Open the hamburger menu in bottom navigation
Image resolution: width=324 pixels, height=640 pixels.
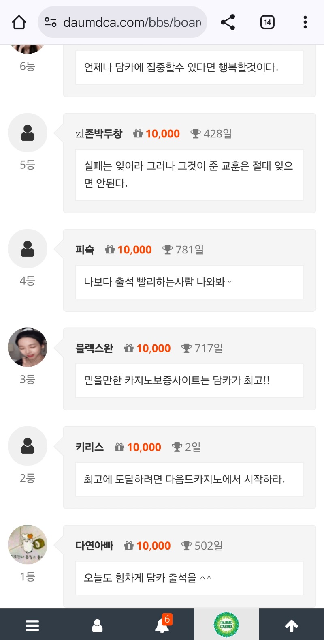point(32,625)
